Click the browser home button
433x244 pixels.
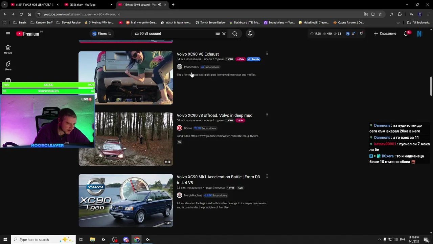pos(29,14)
